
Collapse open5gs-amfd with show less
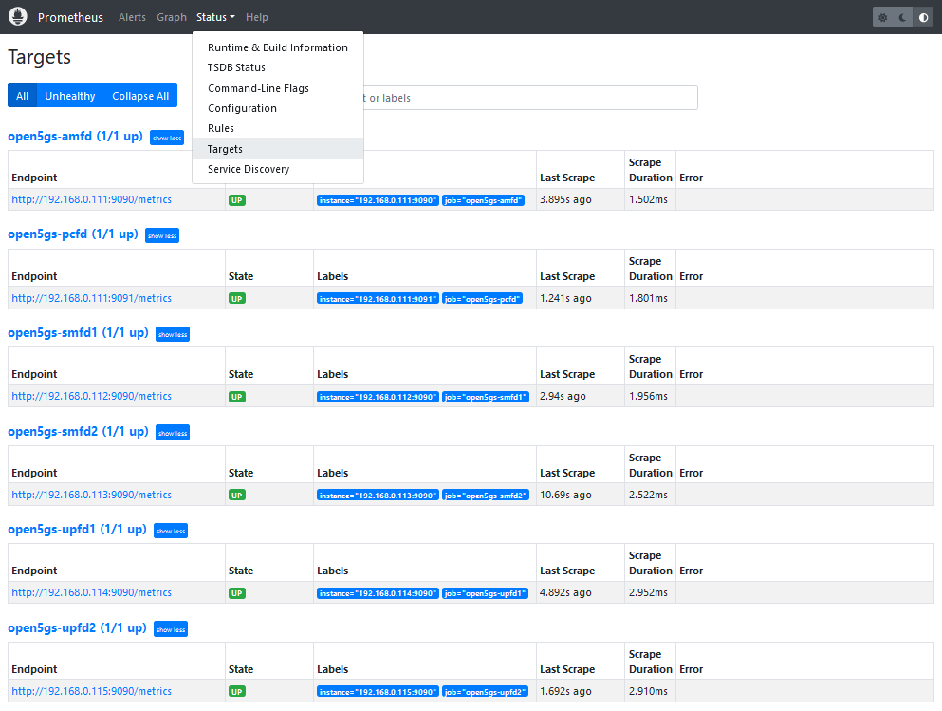point(167,139)
